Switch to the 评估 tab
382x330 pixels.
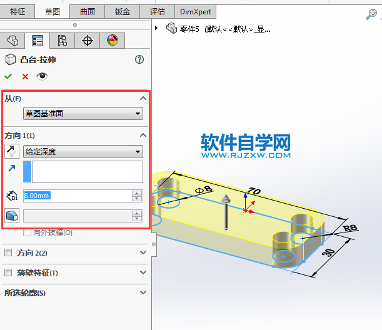point(157,11)
